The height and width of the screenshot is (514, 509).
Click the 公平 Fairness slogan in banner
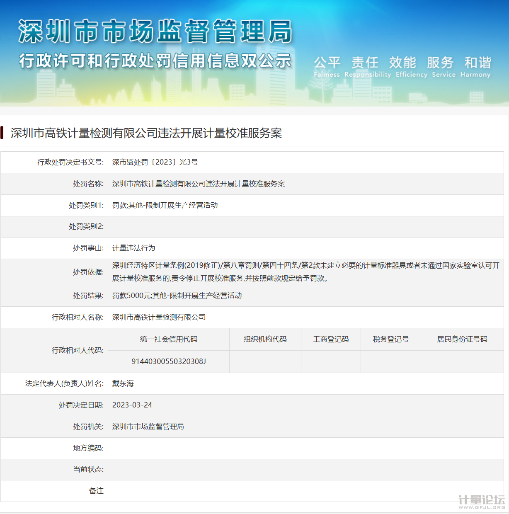[327, 67]
